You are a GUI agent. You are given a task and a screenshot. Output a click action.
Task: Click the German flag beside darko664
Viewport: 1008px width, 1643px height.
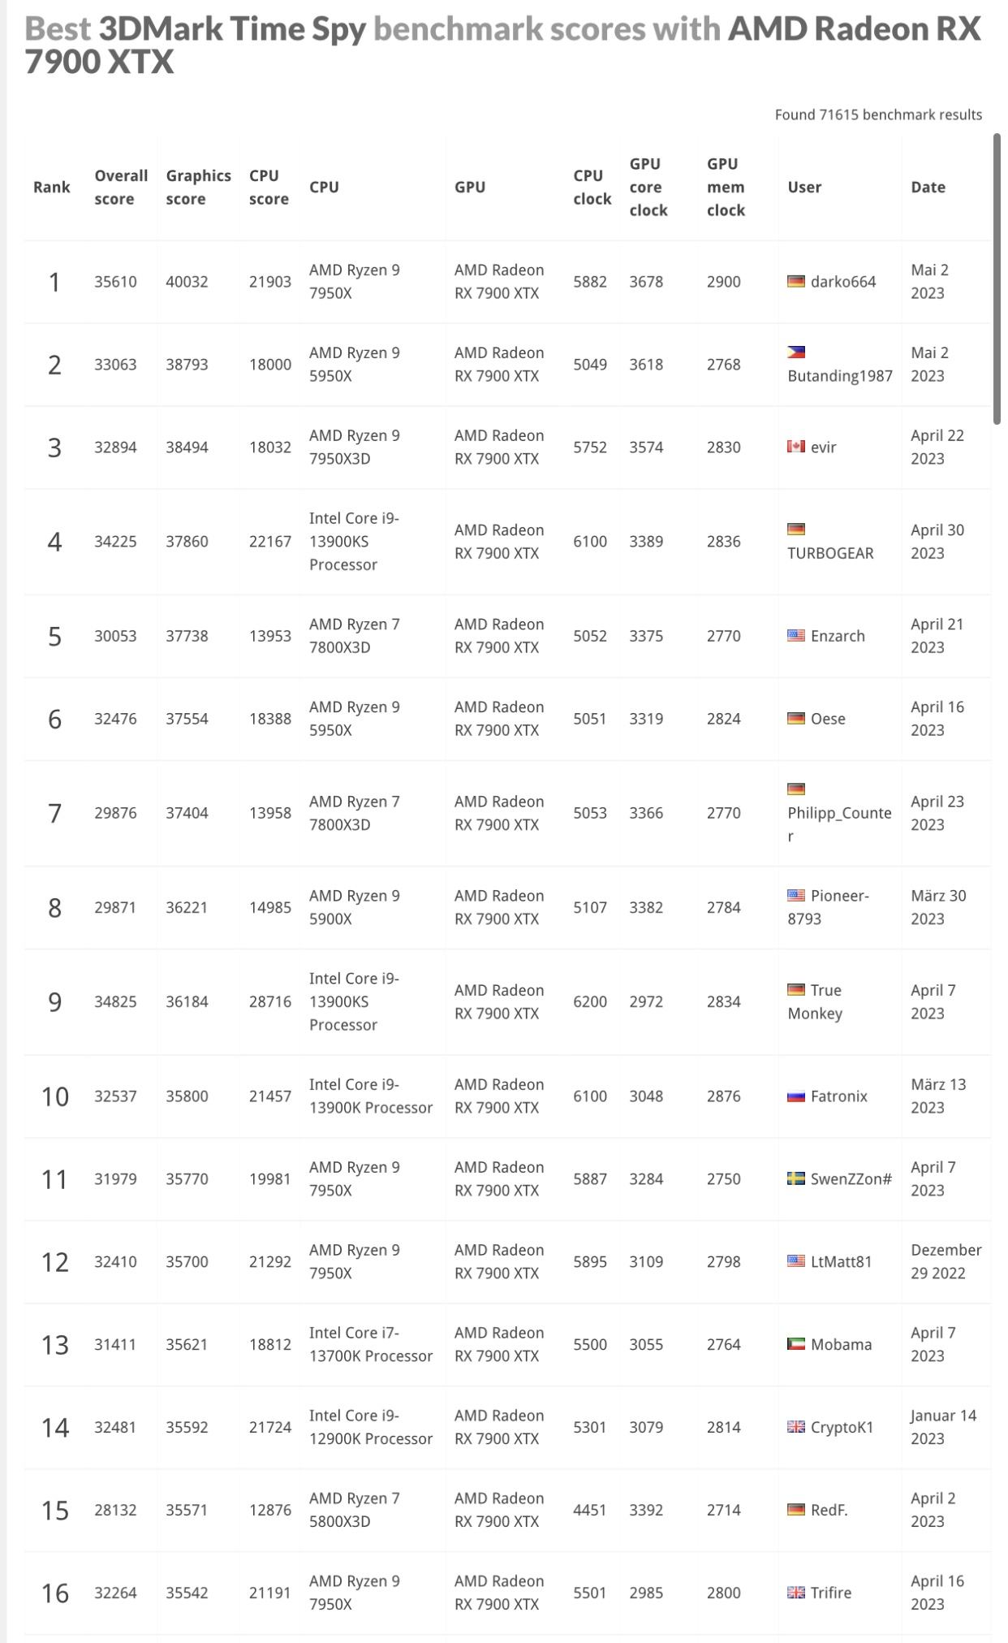[796, 281]
